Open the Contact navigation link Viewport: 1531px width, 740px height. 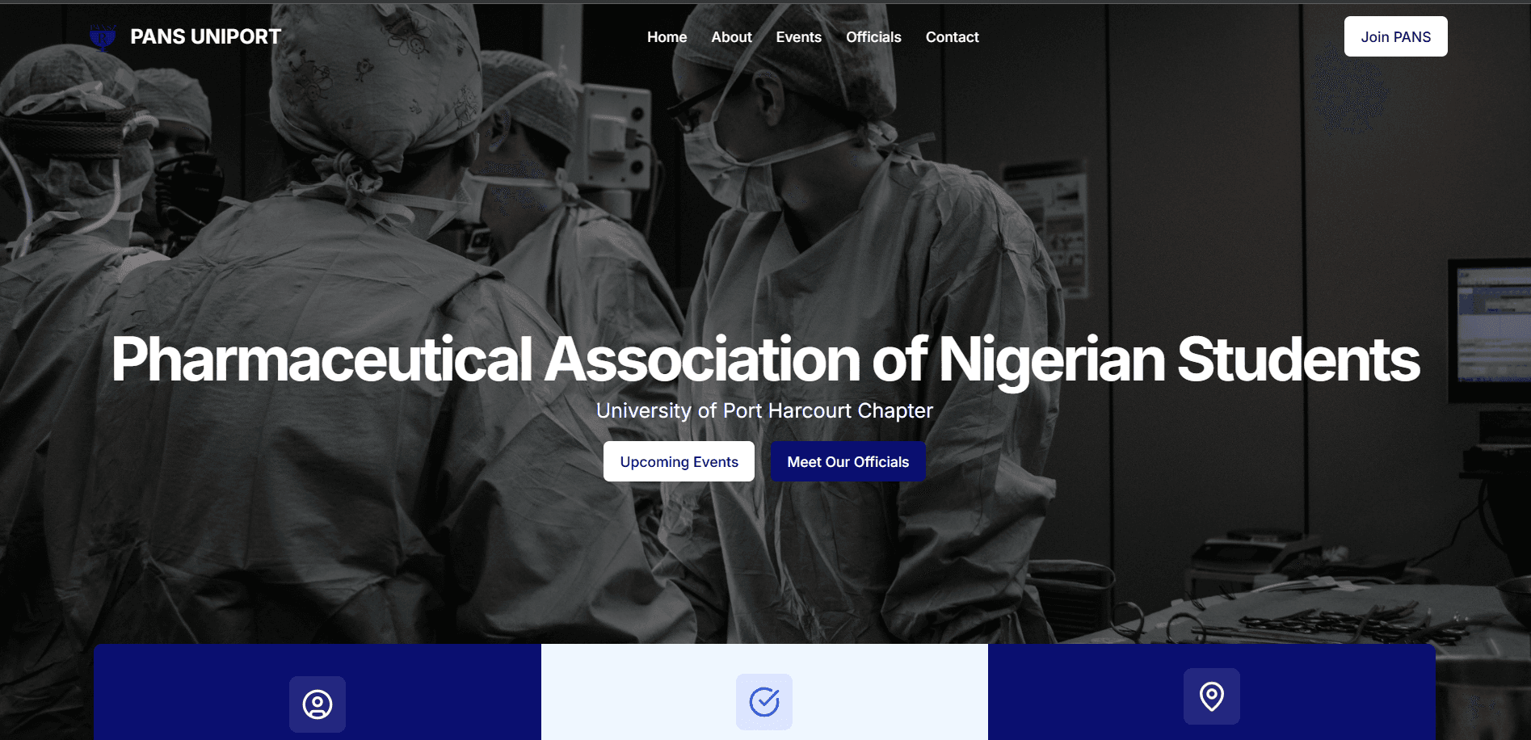(x=953, y=37)
